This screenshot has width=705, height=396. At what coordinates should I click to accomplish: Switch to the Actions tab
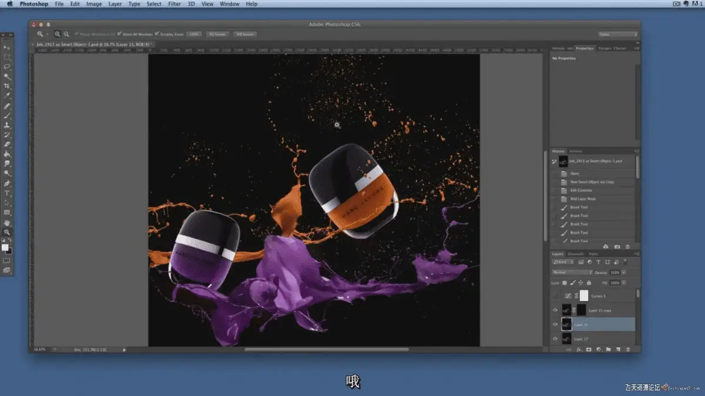pos(576,151)
